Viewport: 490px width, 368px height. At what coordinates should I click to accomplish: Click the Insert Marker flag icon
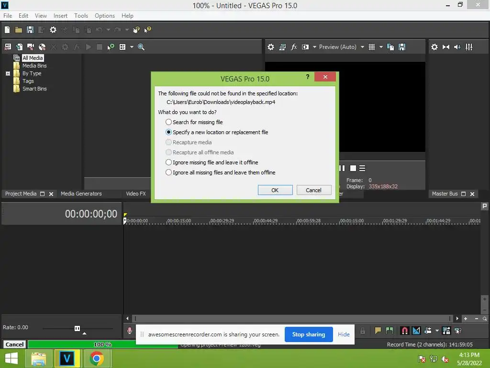click(x=378, y=331)
